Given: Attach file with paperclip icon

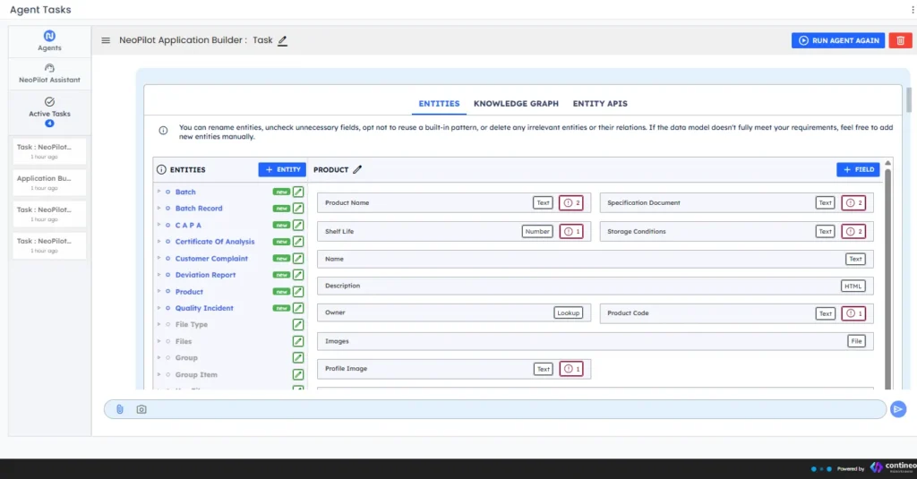Looking at the screenshot, I should pos(120,409).
